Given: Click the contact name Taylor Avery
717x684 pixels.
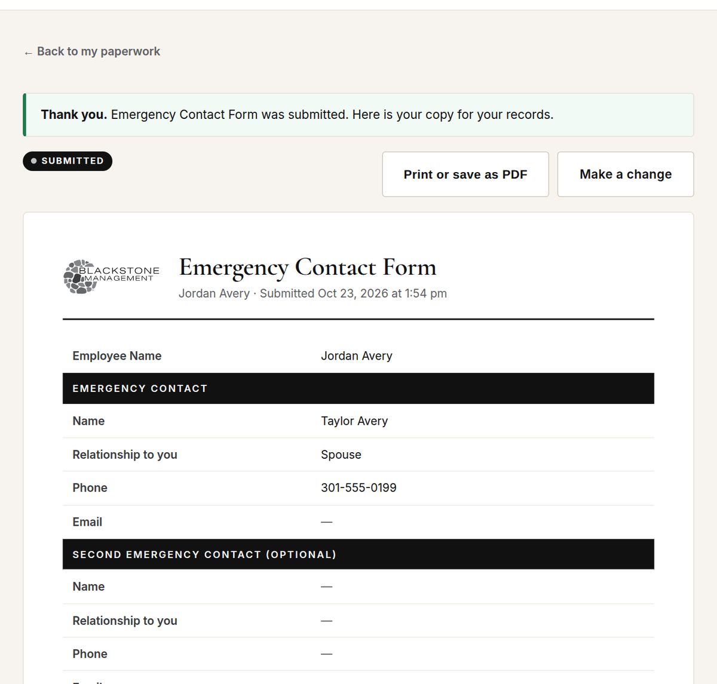Looking at the screenshot, I should point(354,421).
